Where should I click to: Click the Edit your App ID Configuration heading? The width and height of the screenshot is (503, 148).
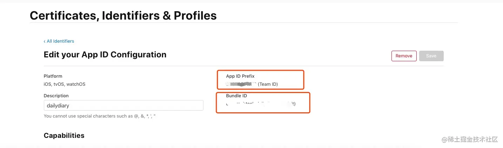[105, 55]
